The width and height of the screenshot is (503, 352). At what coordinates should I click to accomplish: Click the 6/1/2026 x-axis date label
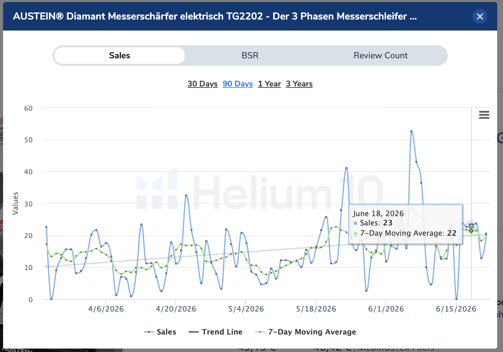(x=386, y=309)
